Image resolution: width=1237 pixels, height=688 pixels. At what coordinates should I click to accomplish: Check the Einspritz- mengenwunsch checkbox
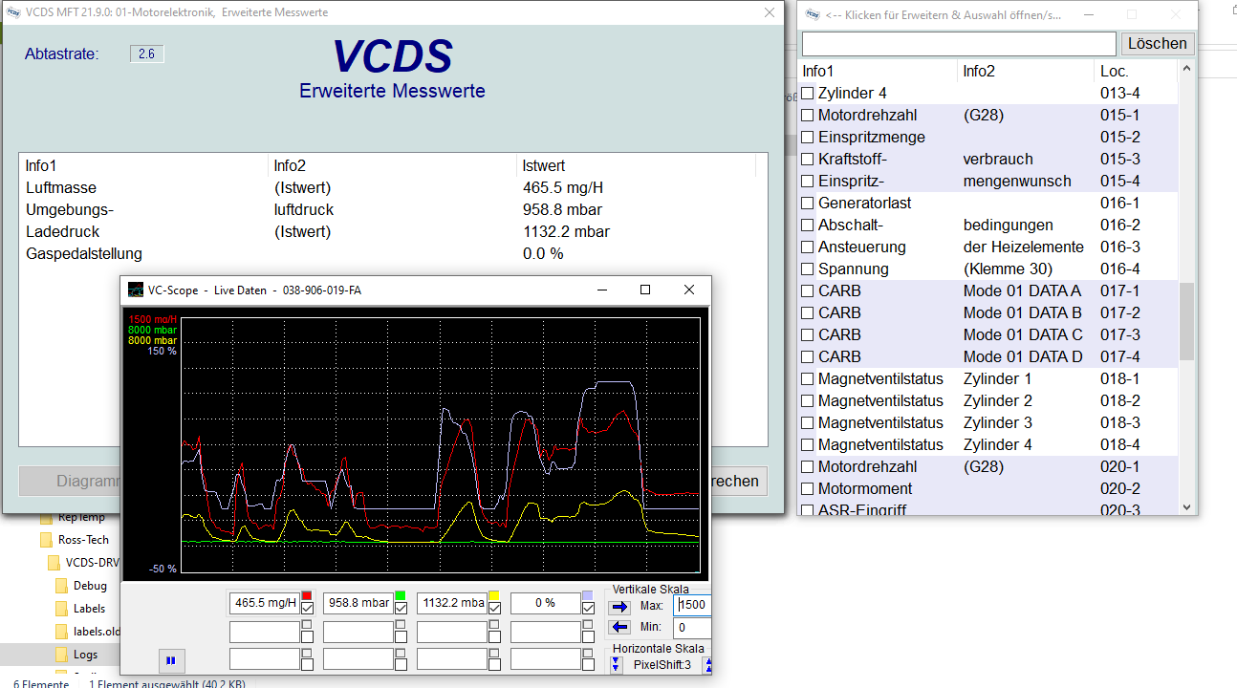(808, 182)
